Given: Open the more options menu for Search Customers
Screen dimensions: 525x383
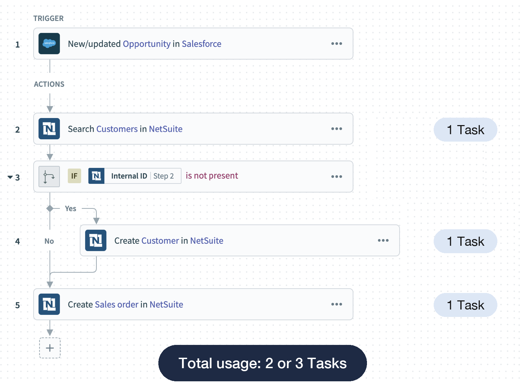Looking at the screenshot, I should pyautogui.click(x=337, y=129).
